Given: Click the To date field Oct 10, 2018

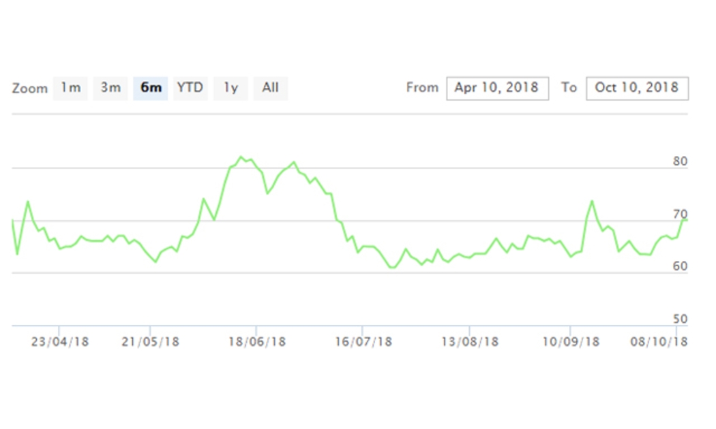Looking at the screenshot, I should [637, 88].
